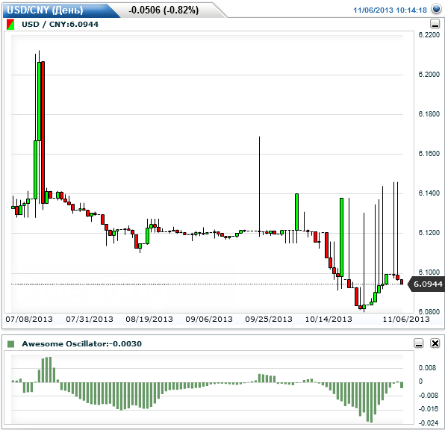
Task: Click the 6.1000 price axis label
Action: [429, 272]
